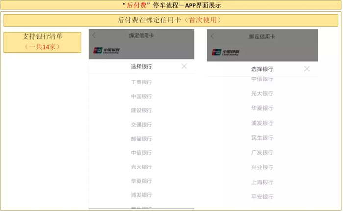Screen dimensions: 343x211
Task: Click the “后付费”停车流程 top title bar
Action: coord(171,5)
